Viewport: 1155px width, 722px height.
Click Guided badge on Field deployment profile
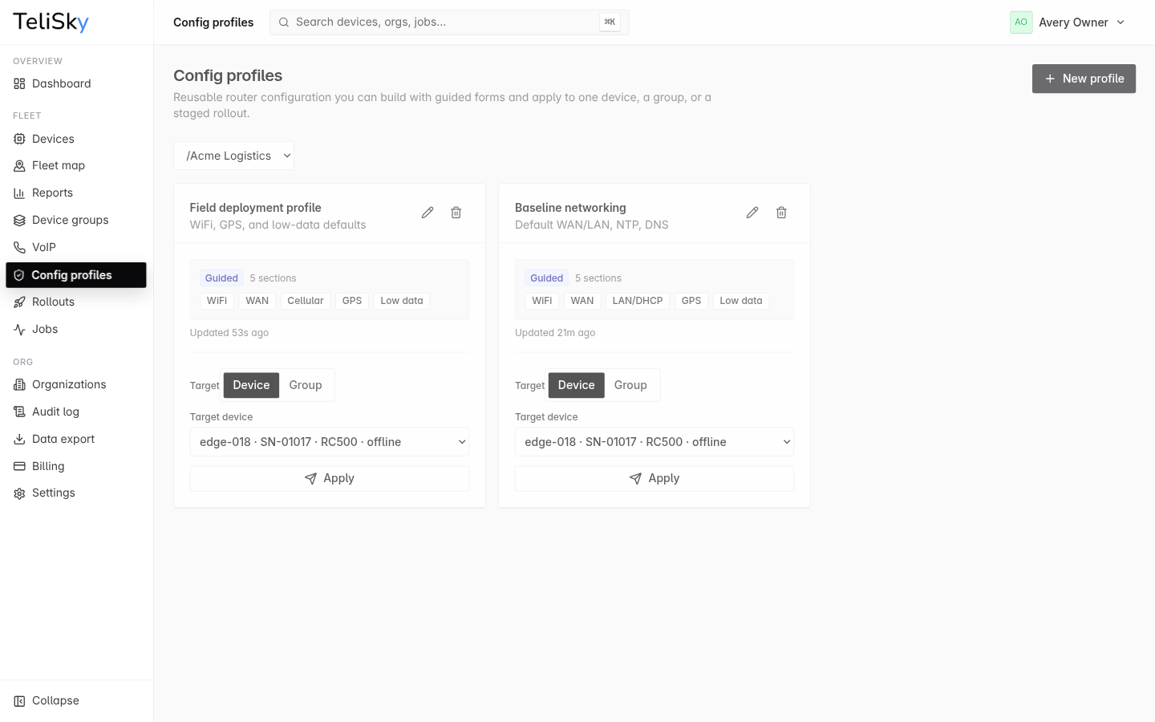tap(221, 278)
